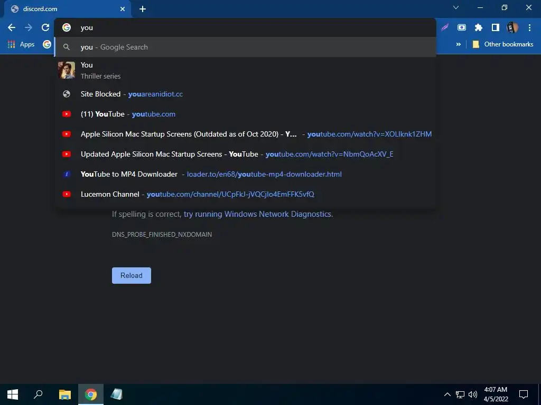The width and height of the screenshot is (541, 405).
Task: Select the Updated Apple Silicon Mac Startup Screens suggestion
Action: [245, 154]
